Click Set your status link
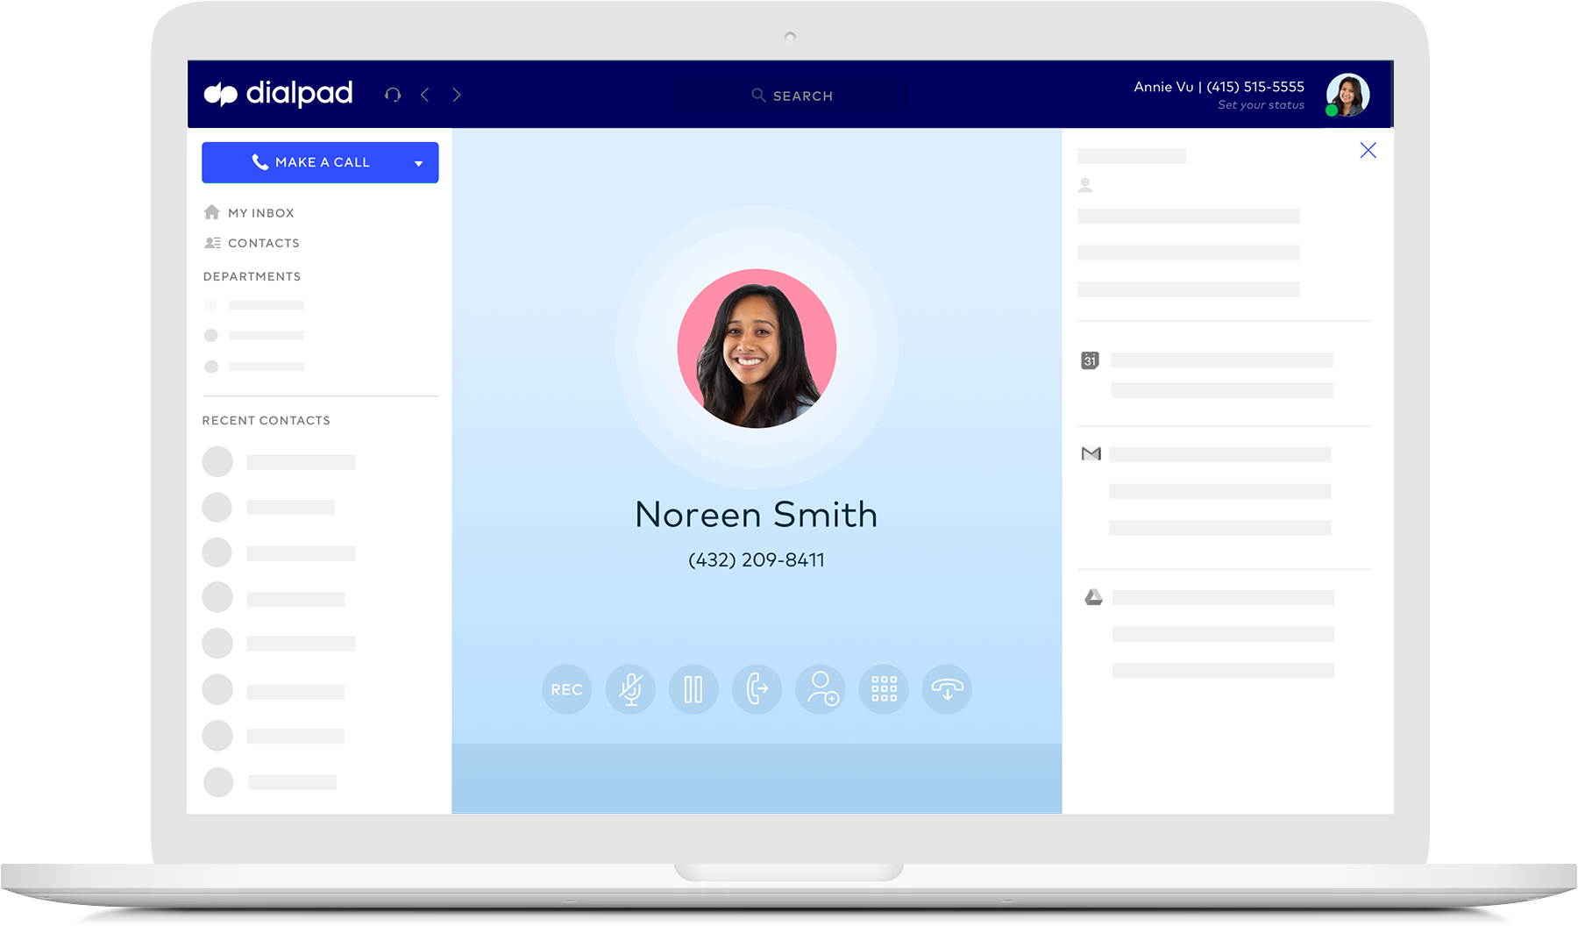The image size is (1578, 926). click(1261, 105)
